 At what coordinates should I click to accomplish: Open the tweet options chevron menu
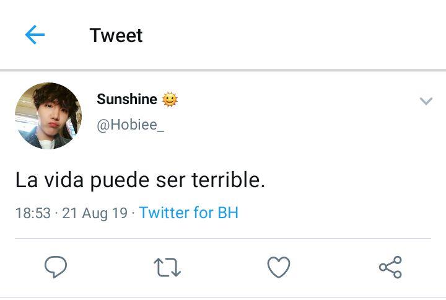coord(426,101)
